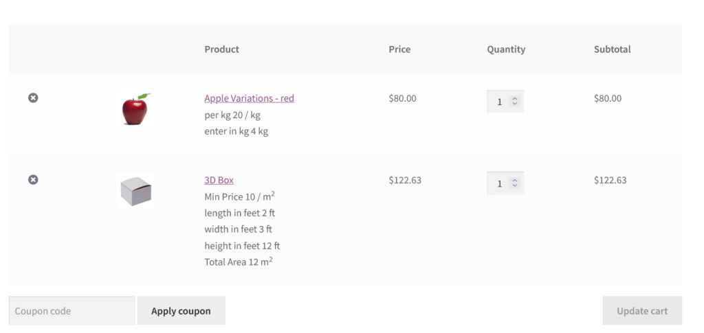This screenshot has height=333, width=704.
Task: Click into the Coupon code field
Action: [x=71, y=311]
